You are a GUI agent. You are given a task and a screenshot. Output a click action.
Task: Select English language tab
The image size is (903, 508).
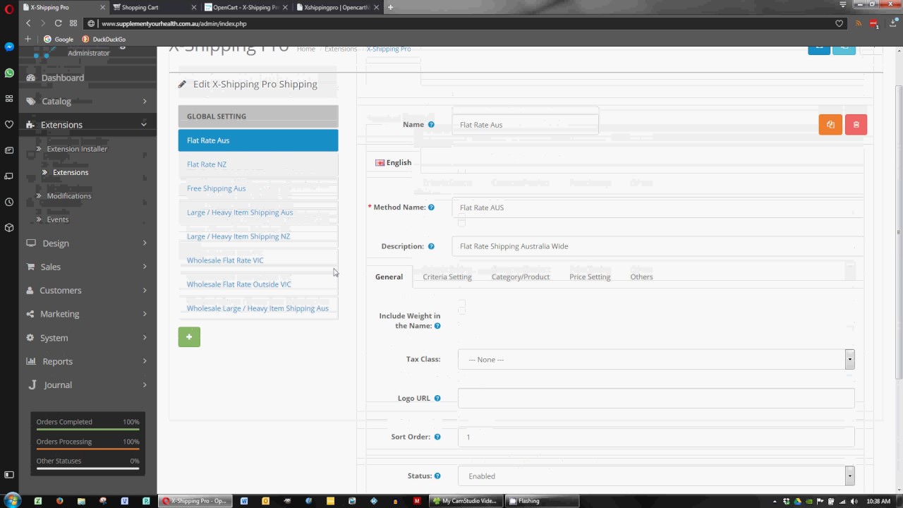point(394,162)
